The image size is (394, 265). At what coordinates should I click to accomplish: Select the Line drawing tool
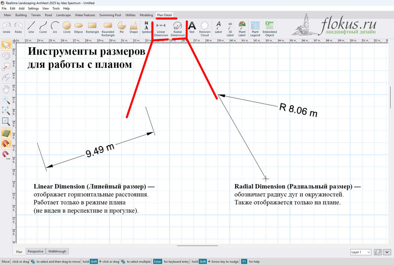[x=31, y=28]
